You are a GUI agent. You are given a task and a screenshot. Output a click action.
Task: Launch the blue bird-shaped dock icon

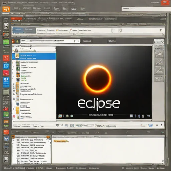(x=6, y=139)
